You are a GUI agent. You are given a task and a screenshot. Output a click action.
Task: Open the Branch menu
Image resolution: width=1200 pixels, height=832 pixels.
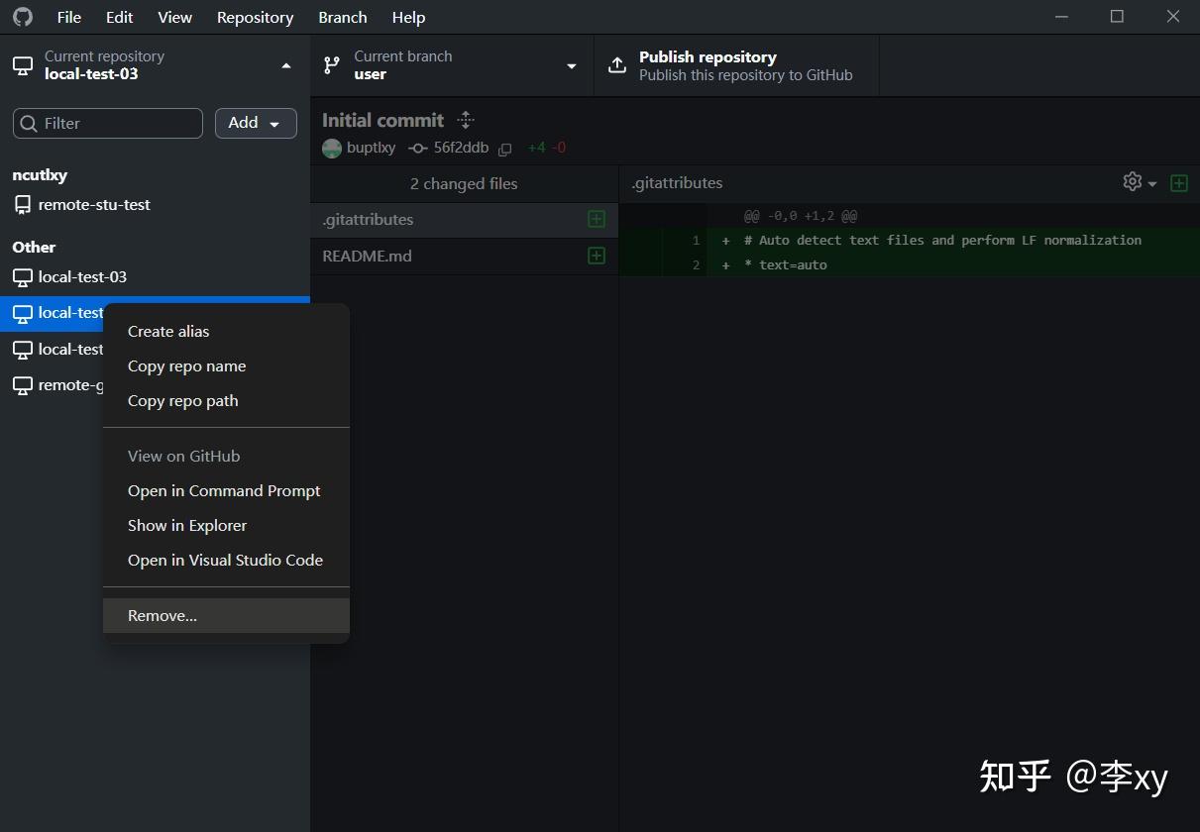point(342,17)
